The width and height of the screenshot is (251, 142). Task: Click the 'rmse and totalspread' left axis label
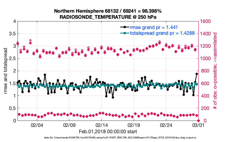[6, 71]
